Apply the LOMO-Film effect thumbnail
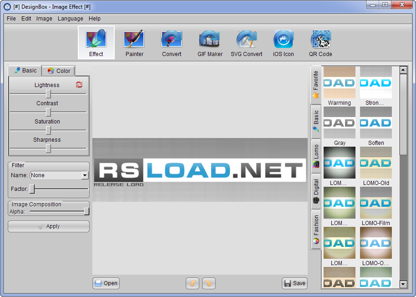The height and width of the screenshot is (297, 416). click(x=375, y=203)
